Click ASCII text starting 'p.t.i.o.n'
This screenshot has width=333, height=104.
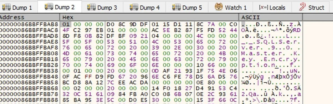click(x=271, y=65)
